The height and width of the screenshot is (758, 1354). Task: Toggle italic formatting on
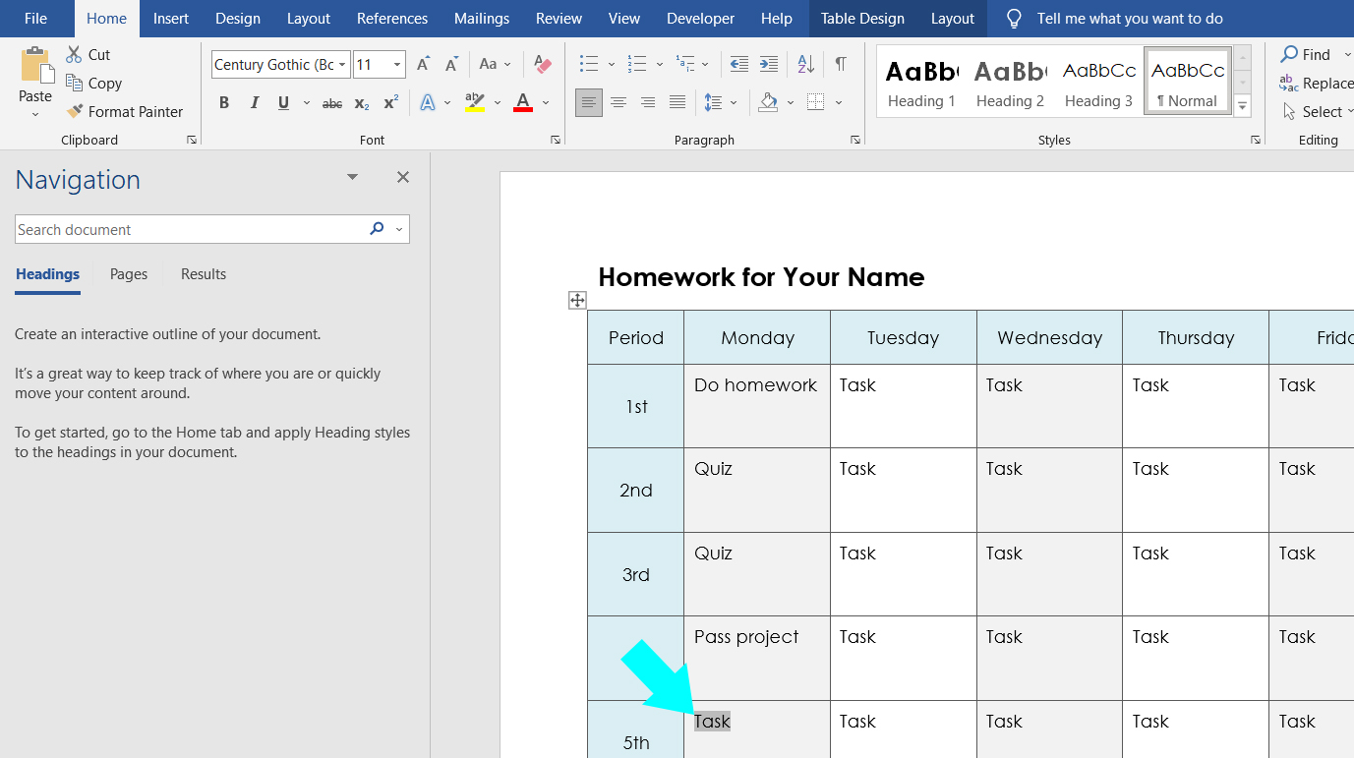click(253, 102)
